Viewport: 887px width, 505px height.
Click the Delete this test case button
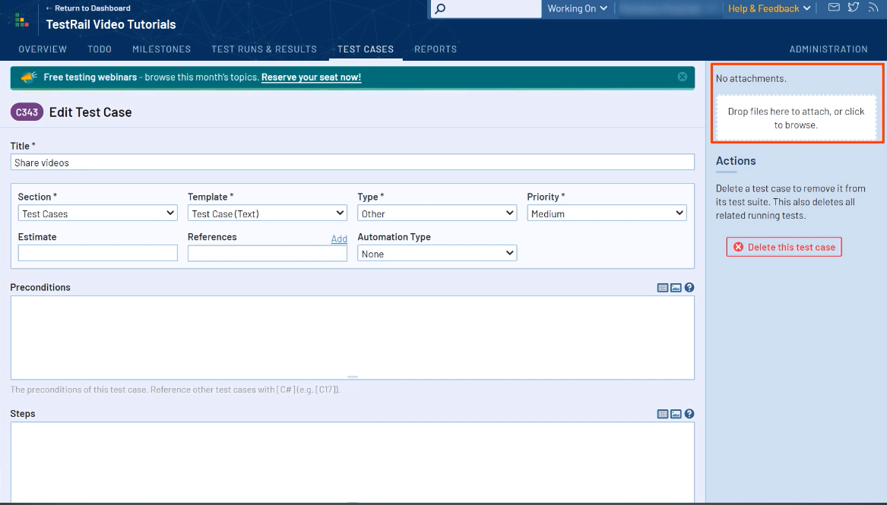[784, 247]
